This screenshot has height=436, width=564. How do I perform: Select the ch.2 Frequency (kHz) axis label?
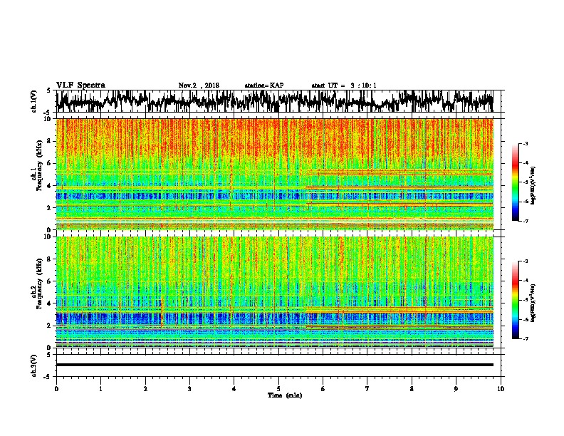tap(38, 284)
